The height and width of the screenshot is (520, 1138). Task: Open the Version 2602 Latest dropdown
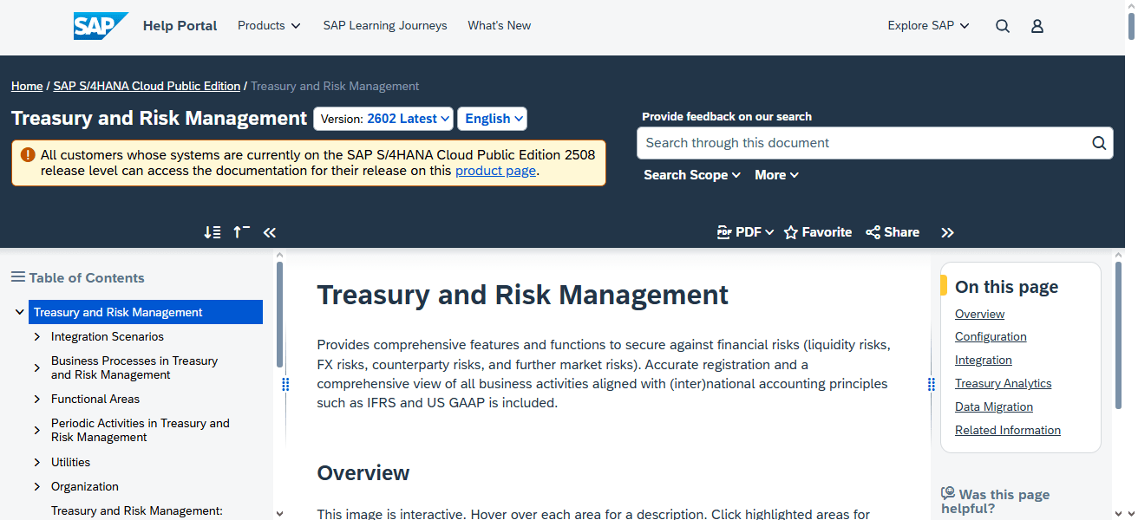click(x=383, y=119)
